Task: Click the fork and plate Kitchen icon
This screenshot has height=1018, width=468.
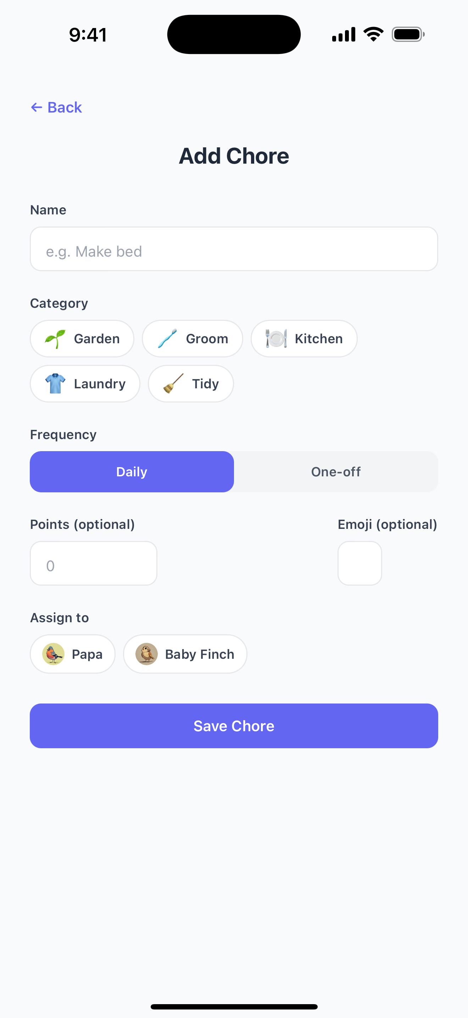Action: [275, 338]
